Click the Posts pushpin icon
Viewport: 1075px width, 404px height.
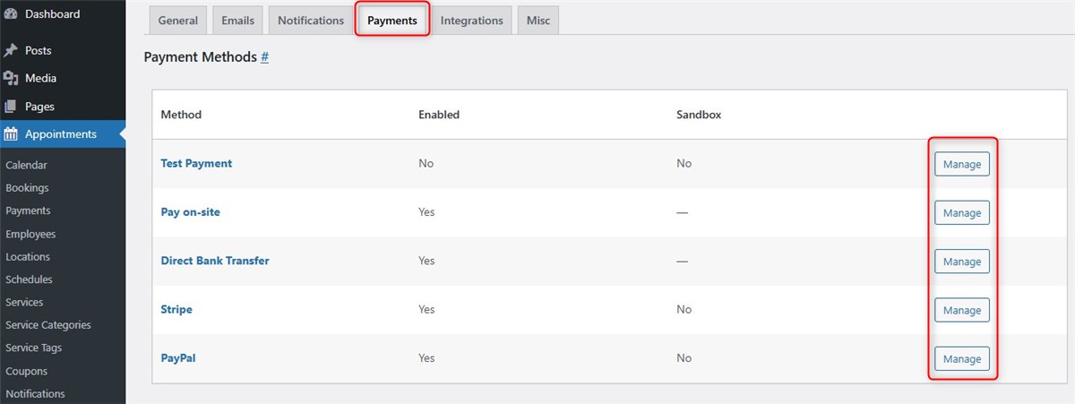[11, 50]
